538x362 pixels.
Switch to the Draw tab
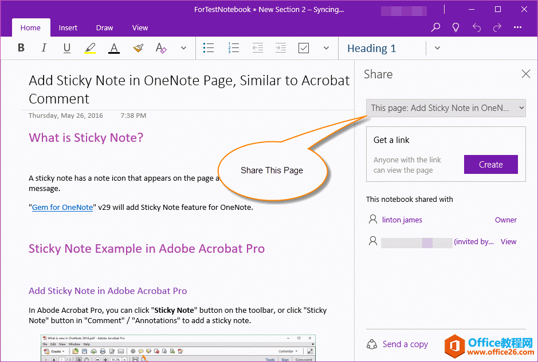pos(104,27)
